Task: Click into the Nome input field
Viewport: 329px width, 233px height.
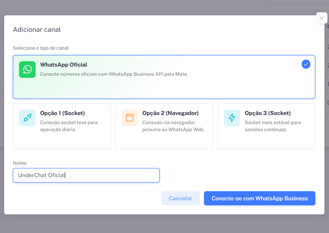Action: pos(86,175)
